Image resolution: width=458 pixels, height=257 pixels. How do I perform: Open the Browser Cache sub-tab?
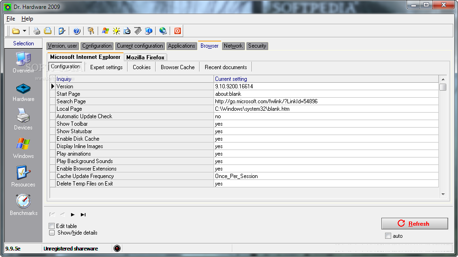(x=178, y=67)
